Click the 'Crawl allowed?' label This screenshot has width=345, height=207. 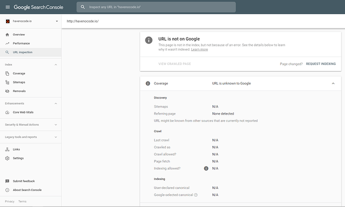tap(165, 154)
